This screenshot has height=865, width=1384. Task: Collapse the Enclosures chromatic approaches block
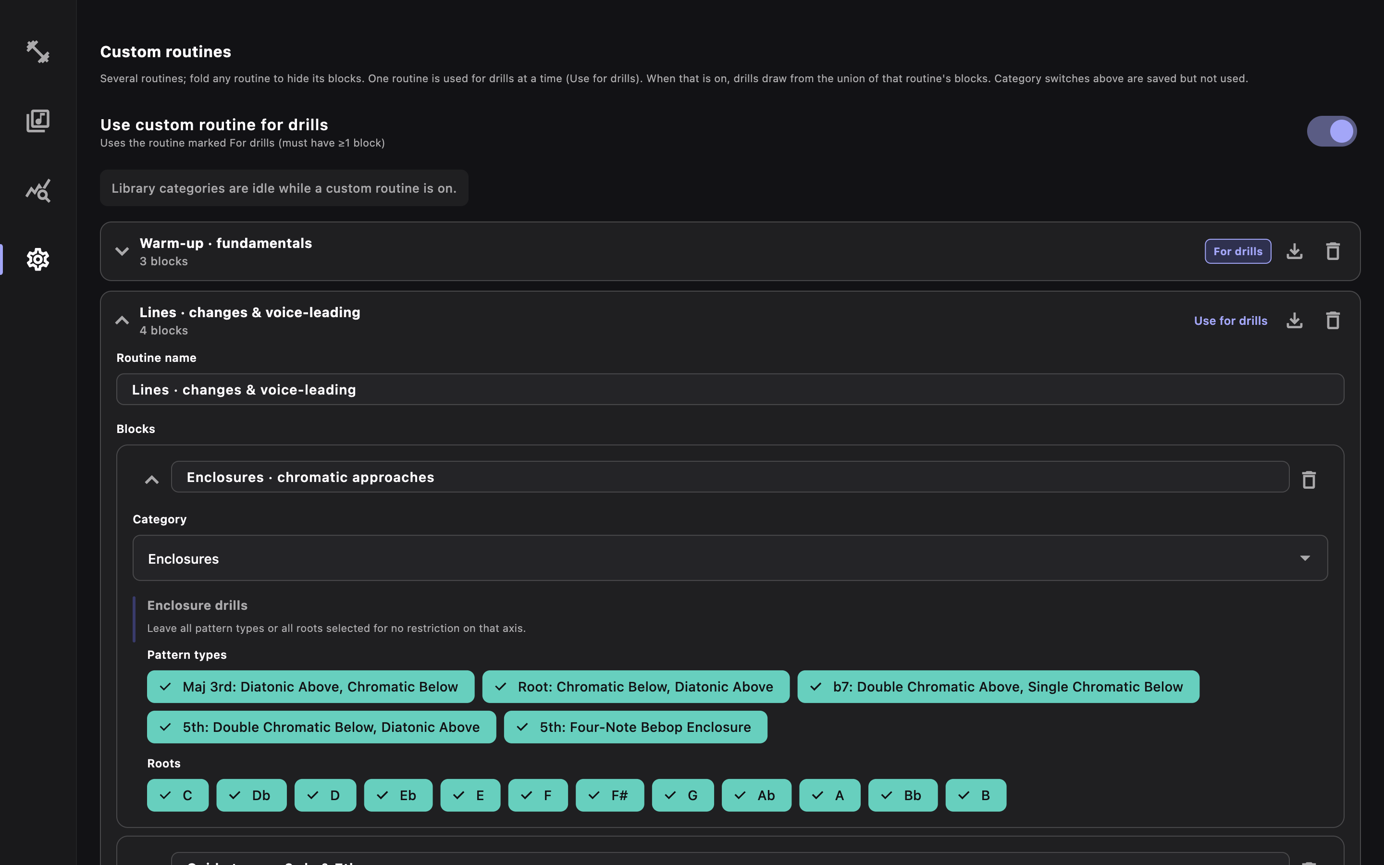point(151,480)
